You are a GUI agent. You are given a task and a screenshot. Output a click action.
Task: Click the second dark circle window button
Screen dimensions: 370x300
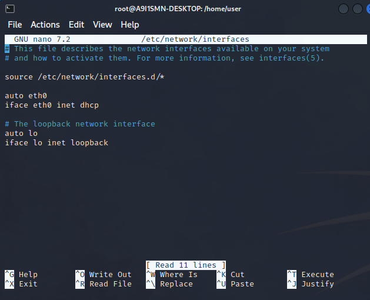click(x=358, y=9)
